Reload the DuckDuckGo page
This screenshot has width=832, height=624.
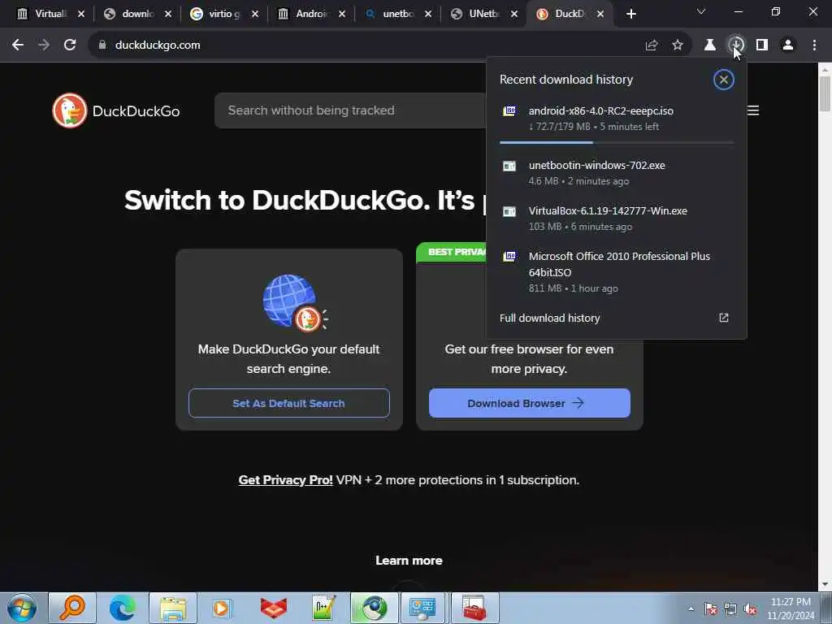(70, 45)
